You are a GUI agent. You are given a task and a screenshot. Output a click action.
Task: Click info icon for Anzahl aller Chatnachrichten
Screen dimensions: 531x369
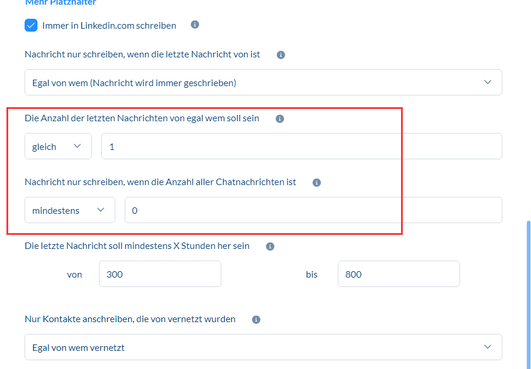coord(317,182)
